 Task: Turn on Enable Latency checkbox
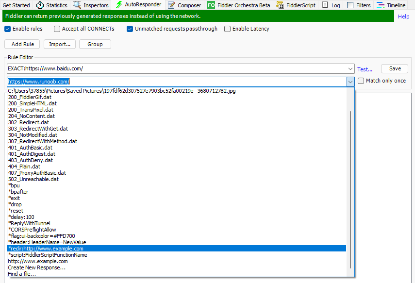tap(227, 29)
